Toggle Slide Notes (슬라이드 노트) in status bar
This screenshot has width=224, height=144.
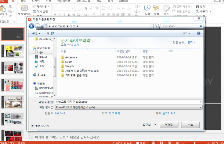pyautogui.click(x=122, y=143)
